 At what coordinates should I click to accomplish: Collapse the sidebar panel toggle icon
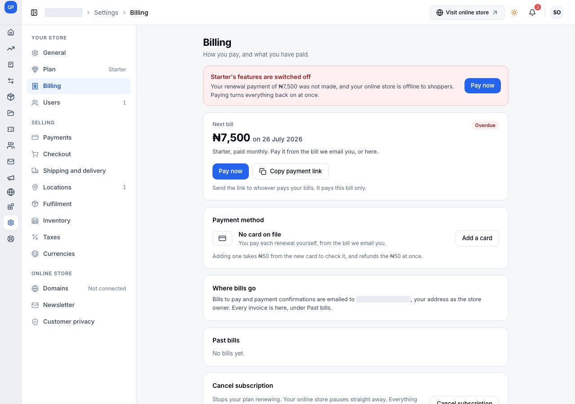coord(34,13)
